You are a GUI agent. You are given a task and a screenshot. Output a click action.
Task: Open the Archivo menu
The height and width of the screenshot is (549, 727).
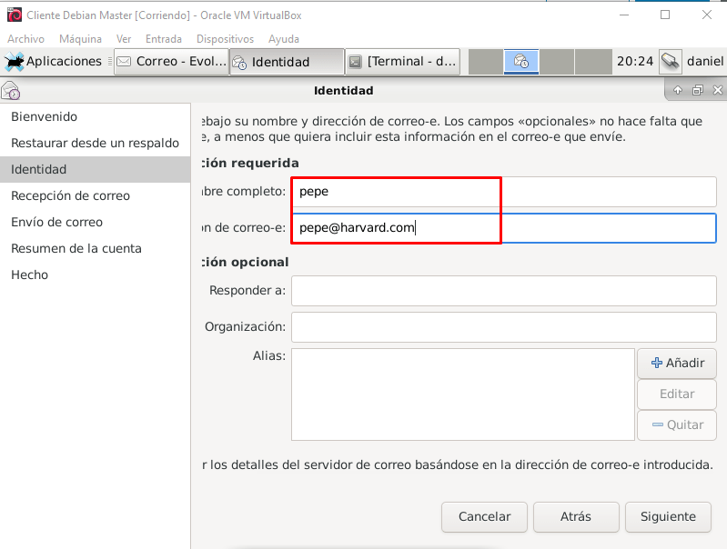(x=25, y=39)
